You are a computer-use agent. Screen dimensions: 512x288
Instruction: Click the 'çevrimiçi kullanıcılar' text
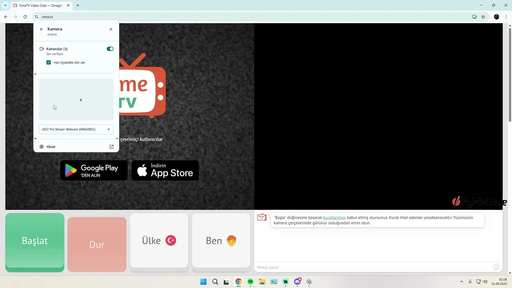coord(142,139)
